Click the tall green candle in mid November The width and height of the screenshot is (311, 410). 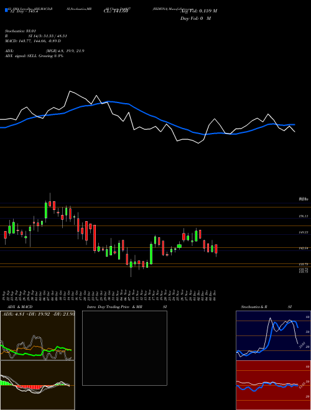(151, 254)
